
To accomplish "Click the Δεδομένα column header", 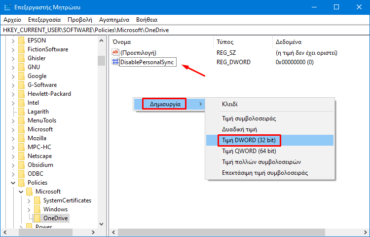I will pyautogui.click(x=321, y=42).
